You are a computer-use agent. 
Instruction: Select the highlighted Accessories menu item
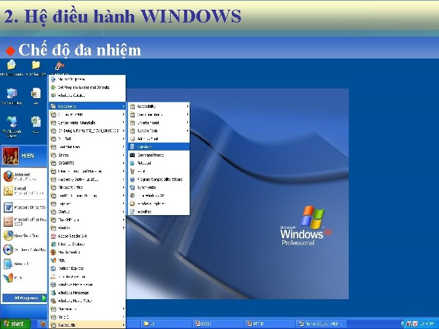point(87,106)
